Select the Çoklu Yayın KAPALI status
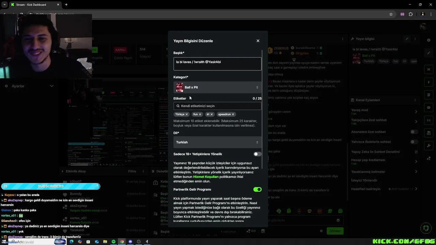This screenshot has width=436, height=245. click(x=120, y=50)
